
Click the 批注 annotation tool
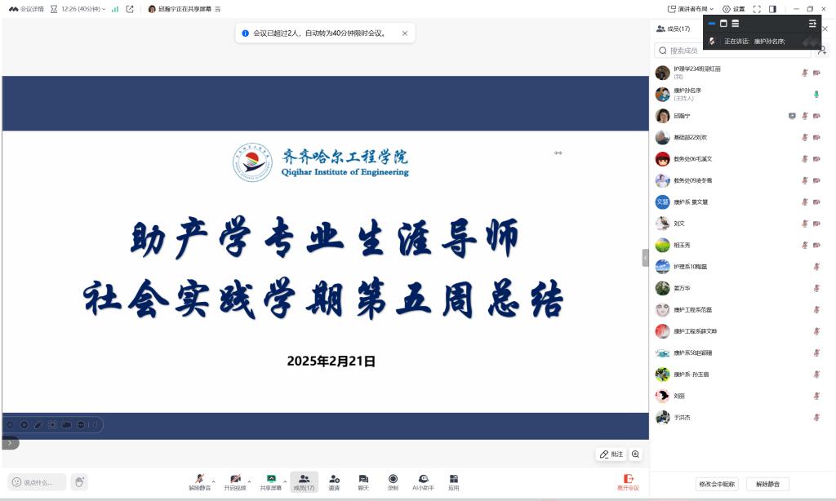tap(611, 454)
